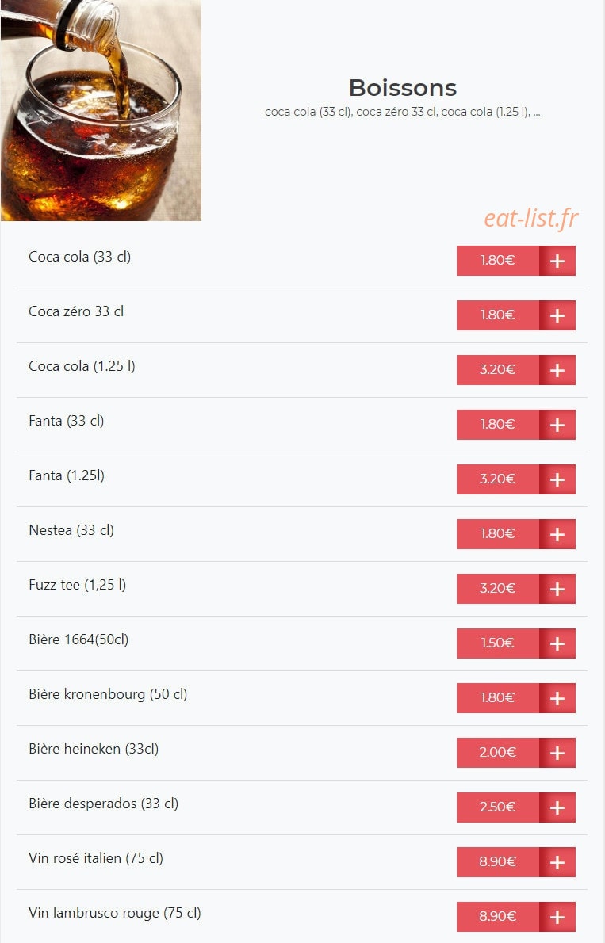Select the 2.50€ desperados price button
This screenshot has width=605, height=943.
click(x=497, y=807)
